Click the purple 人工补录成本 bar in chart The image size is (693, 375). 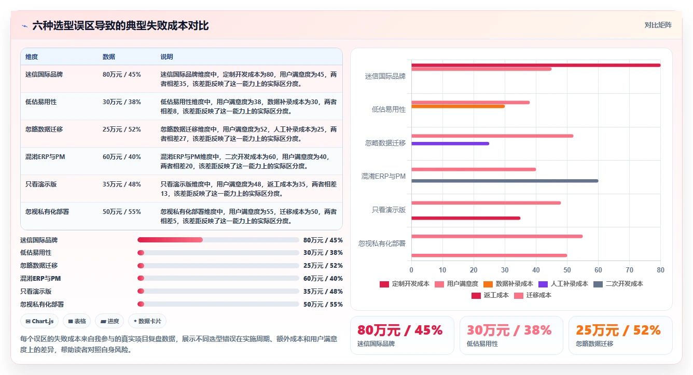point(450,143)
